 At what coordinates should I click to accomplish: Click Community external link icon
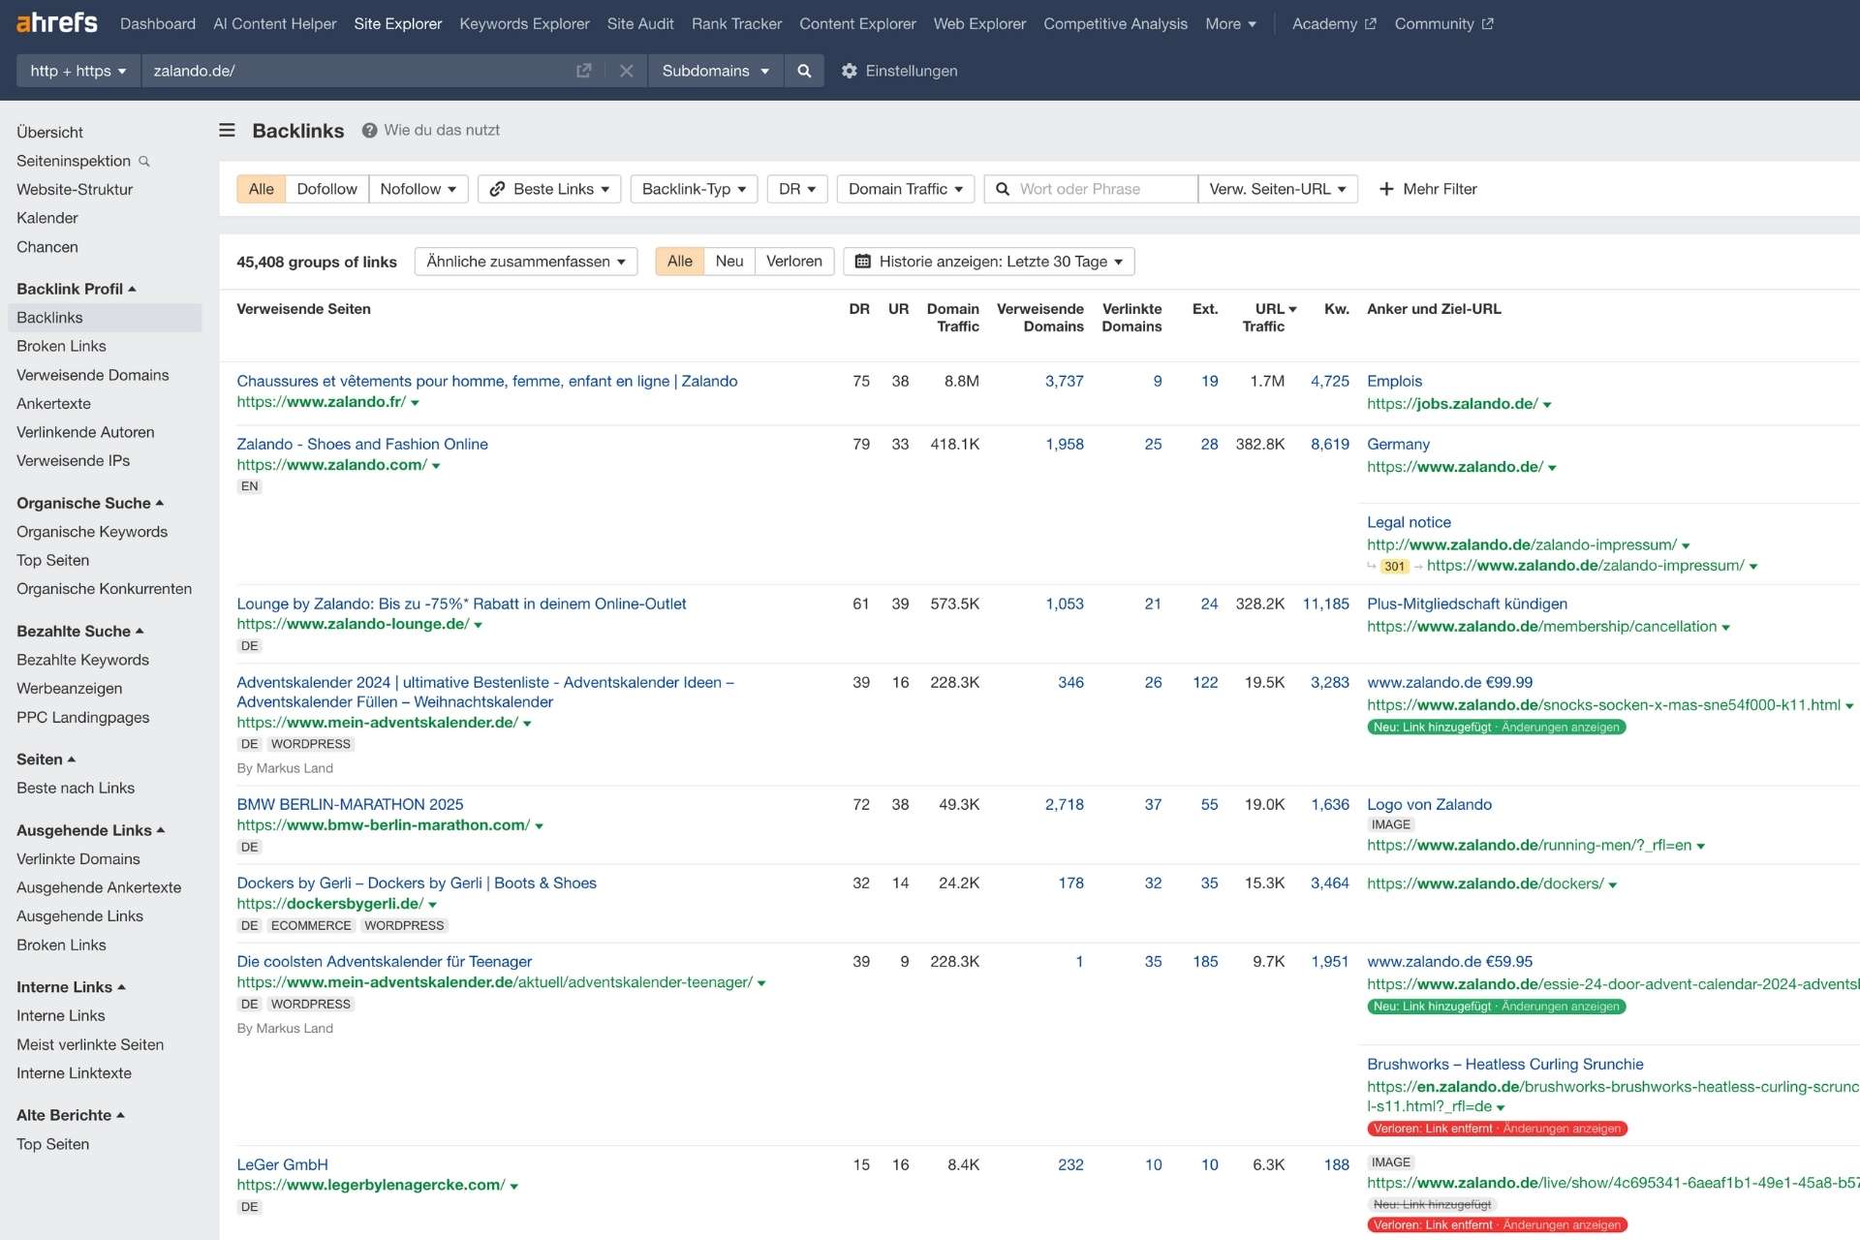coord(1487,24)
